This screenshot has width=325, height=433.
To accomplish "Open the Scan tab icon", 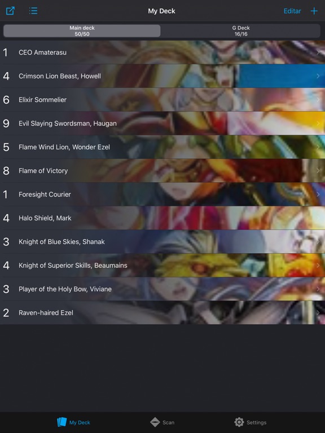I will click(x=155, y=422).
